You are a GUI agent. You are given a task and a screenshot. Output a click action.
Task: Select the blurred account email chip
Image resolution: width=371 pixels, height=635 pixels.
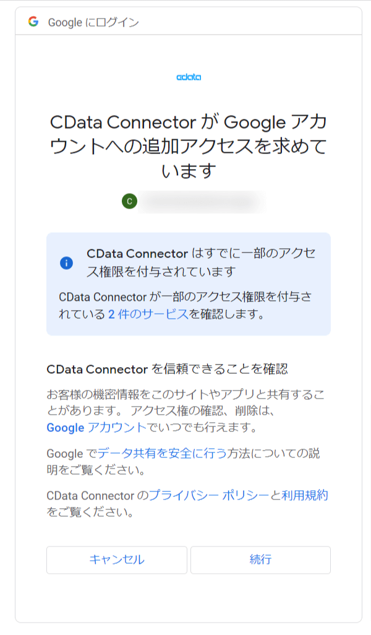coord(198,201)
